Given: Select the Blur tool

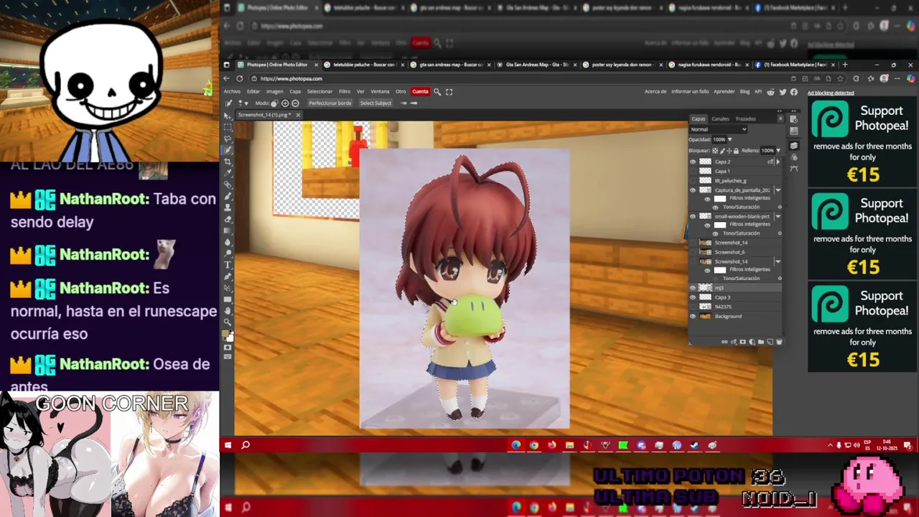Looking at the screenshot, I should pyautogui.click(x=228, y=243).
